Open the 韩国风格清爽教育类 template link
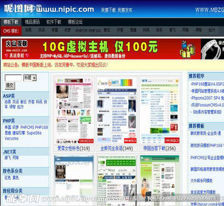This screenshot has width=224, height=206. (207, 169)
